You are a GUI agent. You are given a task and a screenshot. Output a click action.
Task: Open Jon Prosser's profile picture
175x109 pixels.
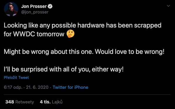(x=11, y=9)
